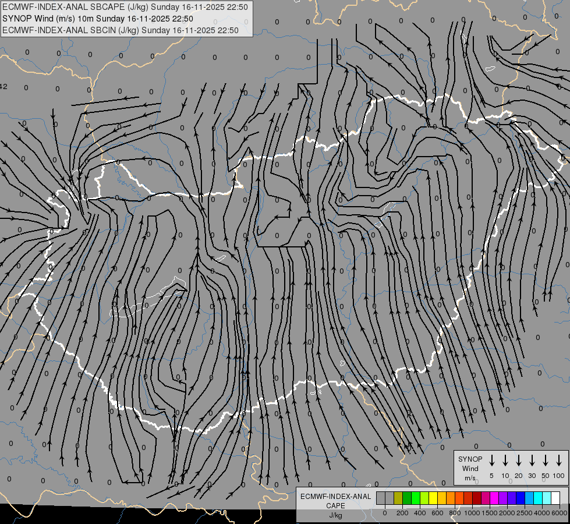Select the bright green CAPE legend swatch
The width and height of the screenshot is (570, 524).
coord(416,498)
